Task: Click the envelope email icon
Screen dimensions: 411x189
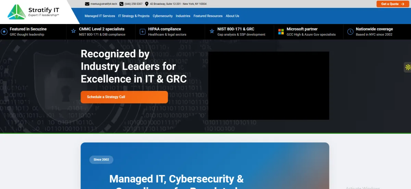Action: (87, 4)
